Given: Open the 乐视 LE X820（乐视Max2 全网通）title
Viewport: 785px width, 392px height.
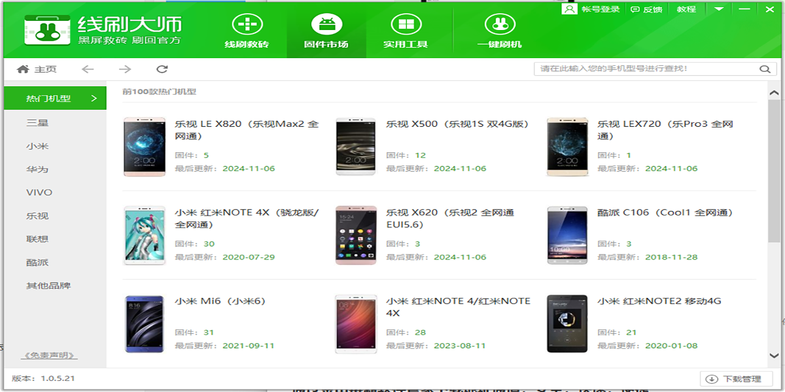Looking at the screenshot, I should tap(247, 130).
